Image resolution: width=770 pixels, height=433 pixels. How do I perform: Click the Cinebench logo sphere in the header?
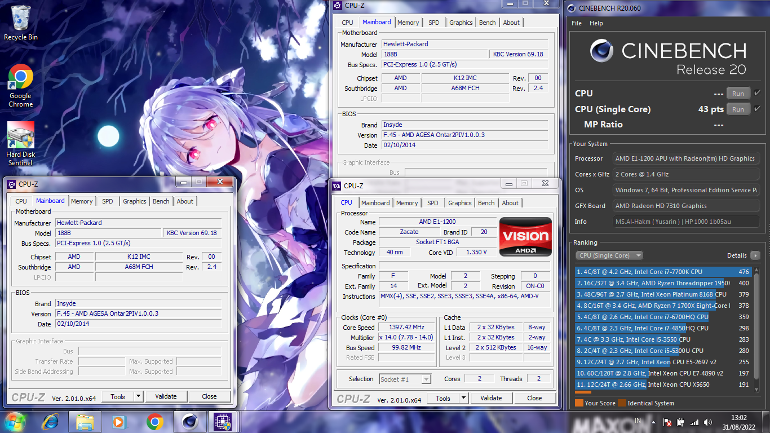click(601, 51)
